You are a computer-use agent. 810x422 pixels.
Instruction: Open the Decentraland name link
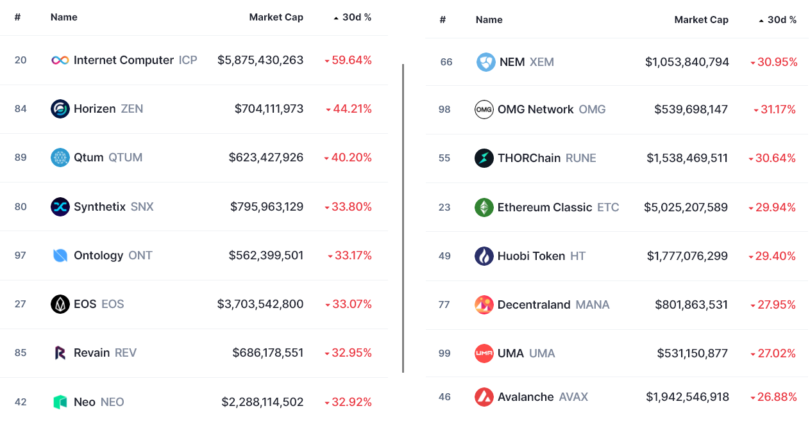pos(534,305)
